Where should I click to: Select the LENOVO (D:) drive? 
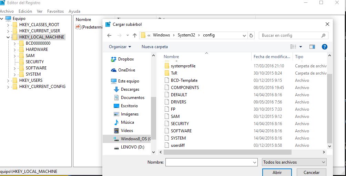coord(132,147)
